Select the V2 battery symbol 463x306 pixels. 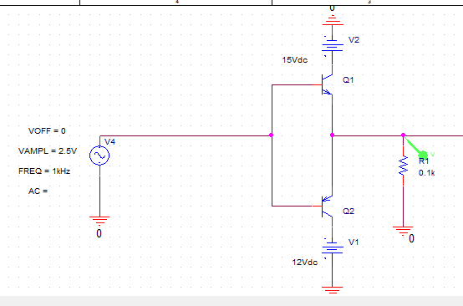tap(332, 46)
